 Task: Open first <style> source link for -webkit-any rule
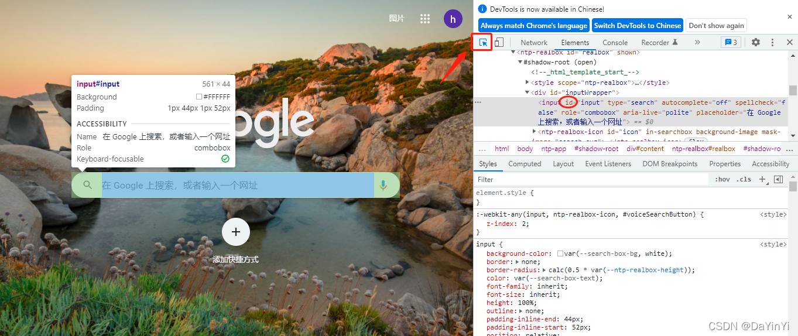pos(773,214)
